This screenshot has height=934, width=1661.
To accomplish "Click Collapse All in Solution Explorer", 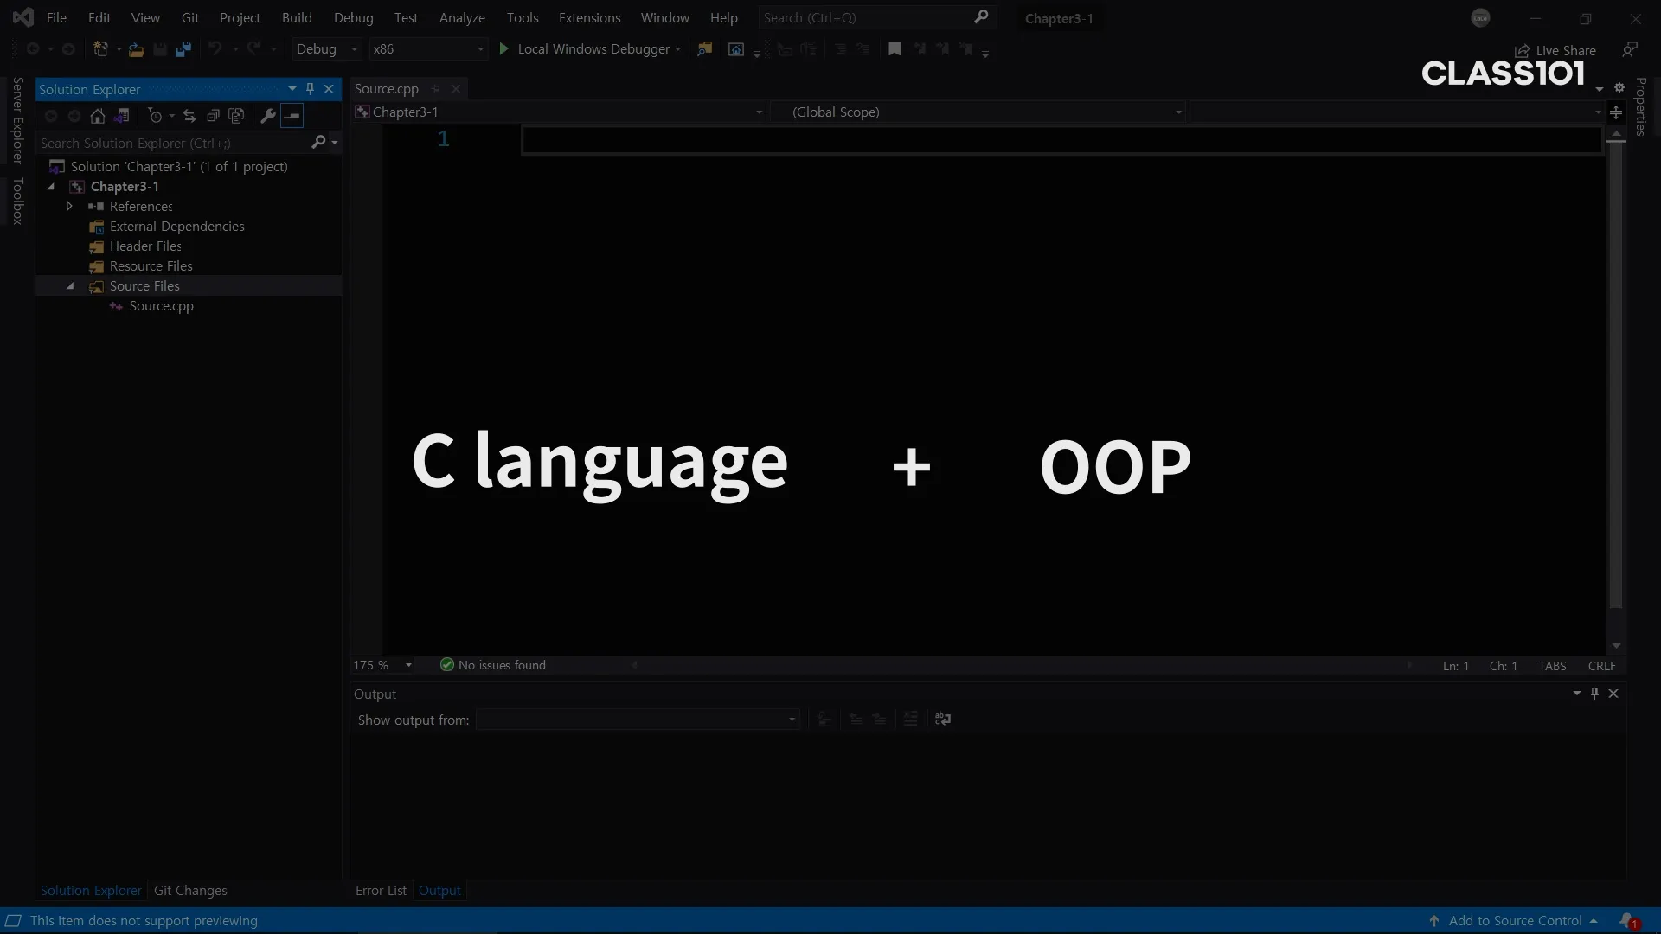I will click(x=213, y=116).
